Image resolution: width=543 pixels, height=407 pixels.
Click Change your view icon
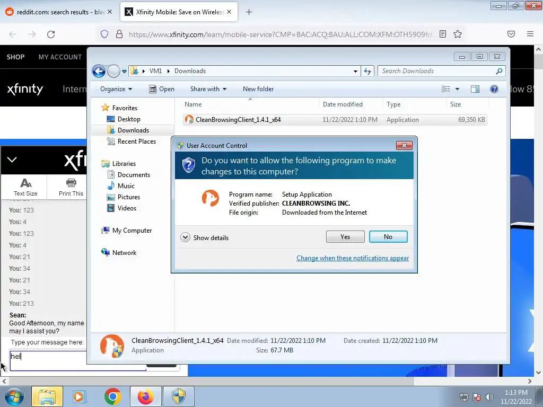tap(445, 89)
